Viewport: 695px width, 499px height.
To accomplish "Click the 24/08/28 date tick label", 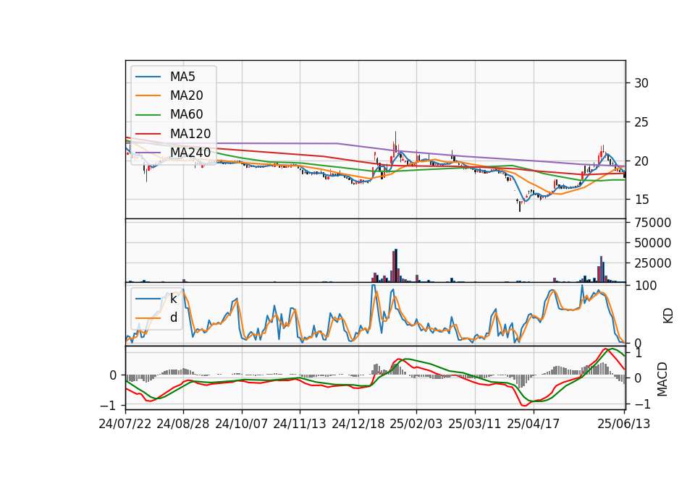I will pos(183,424).
